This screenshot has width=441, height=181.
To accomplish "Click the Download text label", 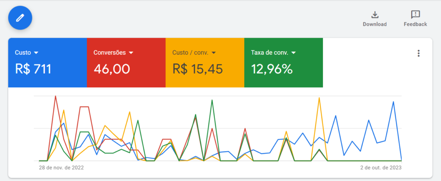I will [375, 24].
